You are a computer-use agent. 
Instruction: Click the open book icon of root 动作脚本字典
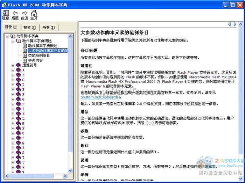tap(13, 36)
